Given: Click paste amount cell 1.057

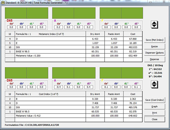Looking at the screenshot, I should pyautogui.click(x=114, y=43).
